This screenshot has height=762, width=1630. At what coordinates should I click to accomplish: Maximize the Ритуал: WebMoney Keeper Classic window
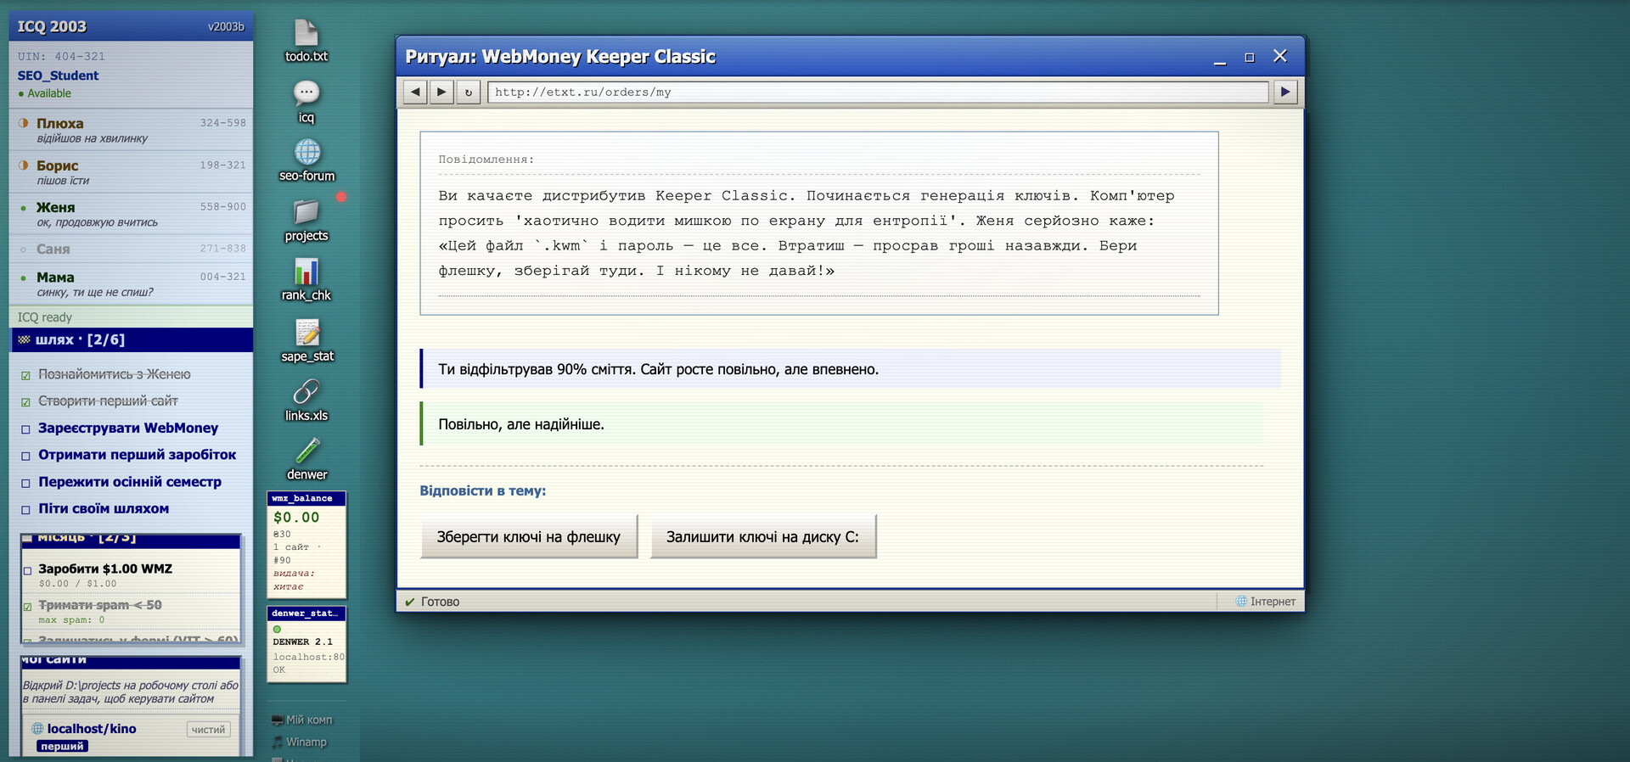click(1249, 57)
